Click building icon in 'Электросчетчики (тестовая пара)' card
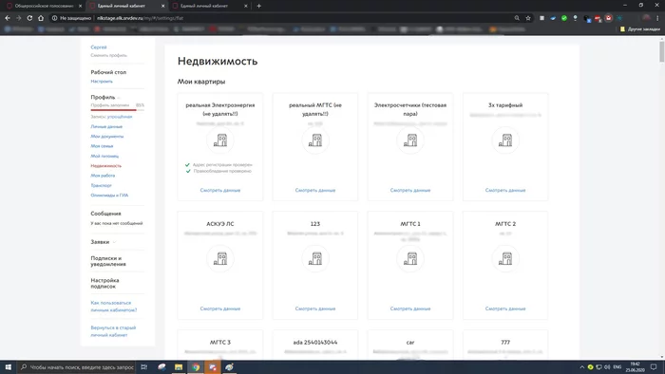 [410, 140]
